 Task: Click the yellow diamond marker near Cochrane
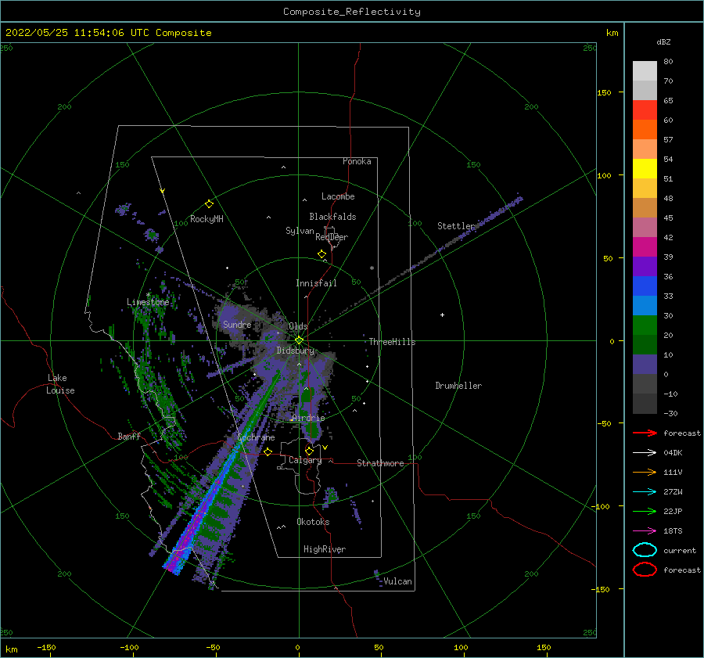268,451
